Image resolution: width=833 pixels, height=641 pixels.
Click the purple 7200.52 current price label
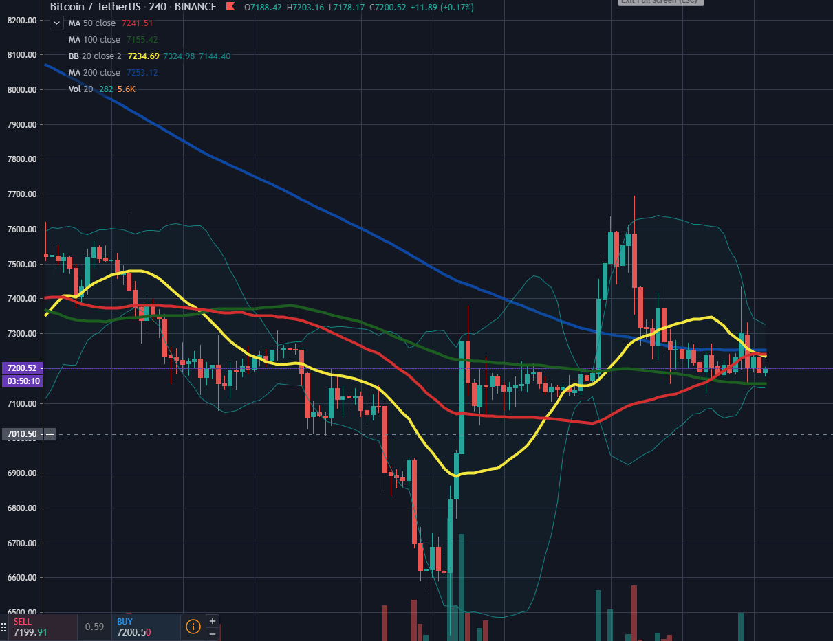(x=23, y=368)
